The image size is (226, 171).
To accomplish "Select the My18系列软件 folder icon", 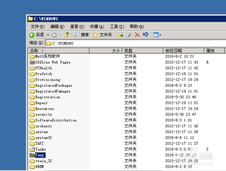I will pos(32,56).
